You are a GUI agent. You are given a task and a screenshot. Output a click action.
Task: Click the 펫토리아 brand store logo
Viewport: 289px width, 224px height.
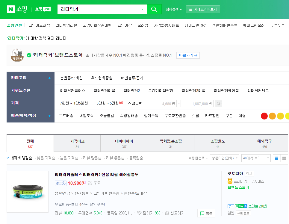[17, 55]
